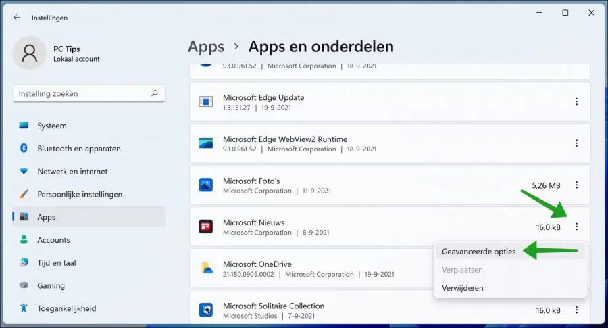
Task: Open more options for Microsoft Edge Update
Action: 577,101
